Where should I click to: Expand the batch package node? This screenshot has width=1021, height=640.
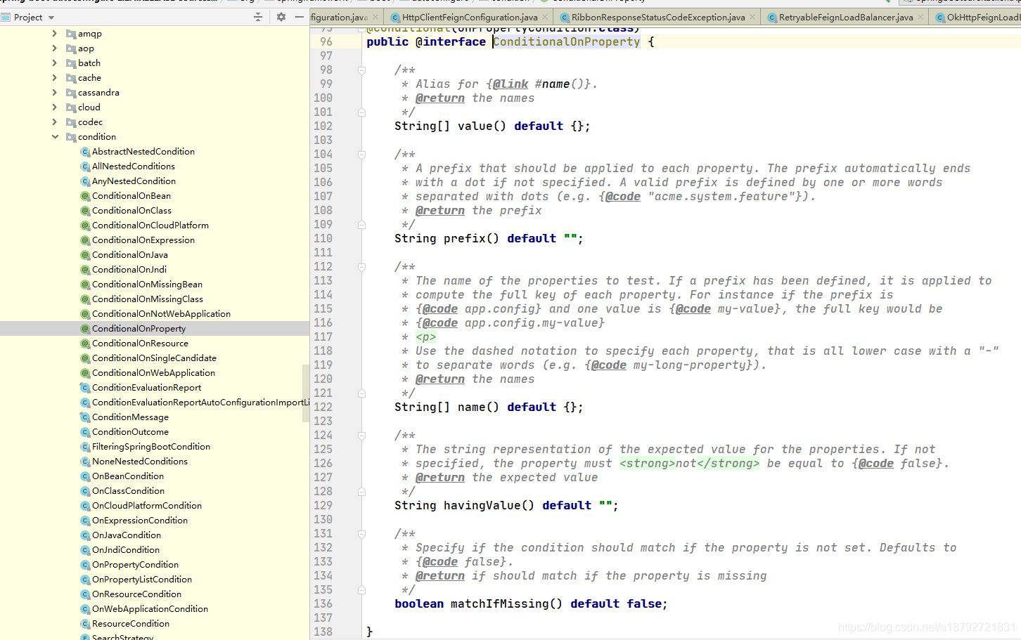[x=55, y=63]
